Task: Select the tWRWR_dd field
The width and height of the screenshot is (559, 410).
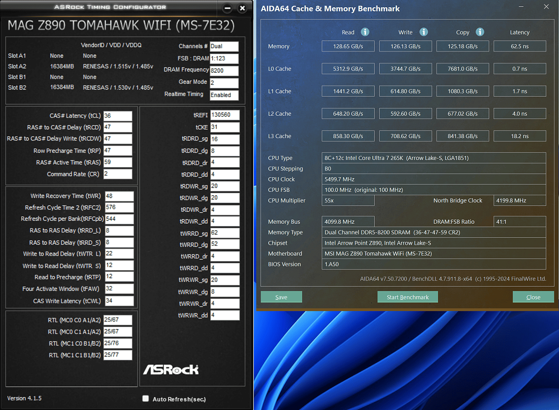Action: coord(225,315)
